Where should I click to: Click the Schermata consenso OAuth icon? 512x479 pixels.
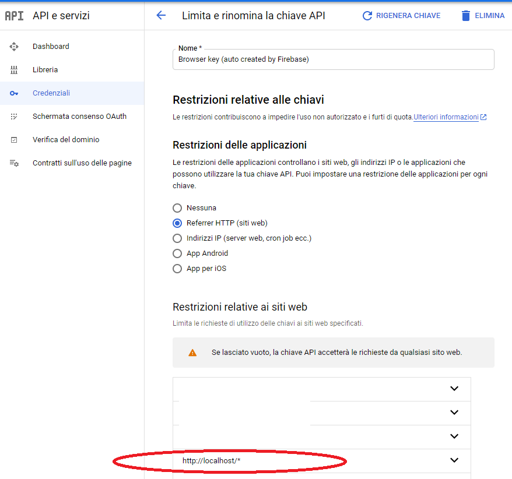click(14, 116)
